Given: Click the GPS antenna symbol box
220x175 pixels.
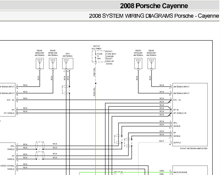Looking at the screenshot, I should [x=68, y=64].
